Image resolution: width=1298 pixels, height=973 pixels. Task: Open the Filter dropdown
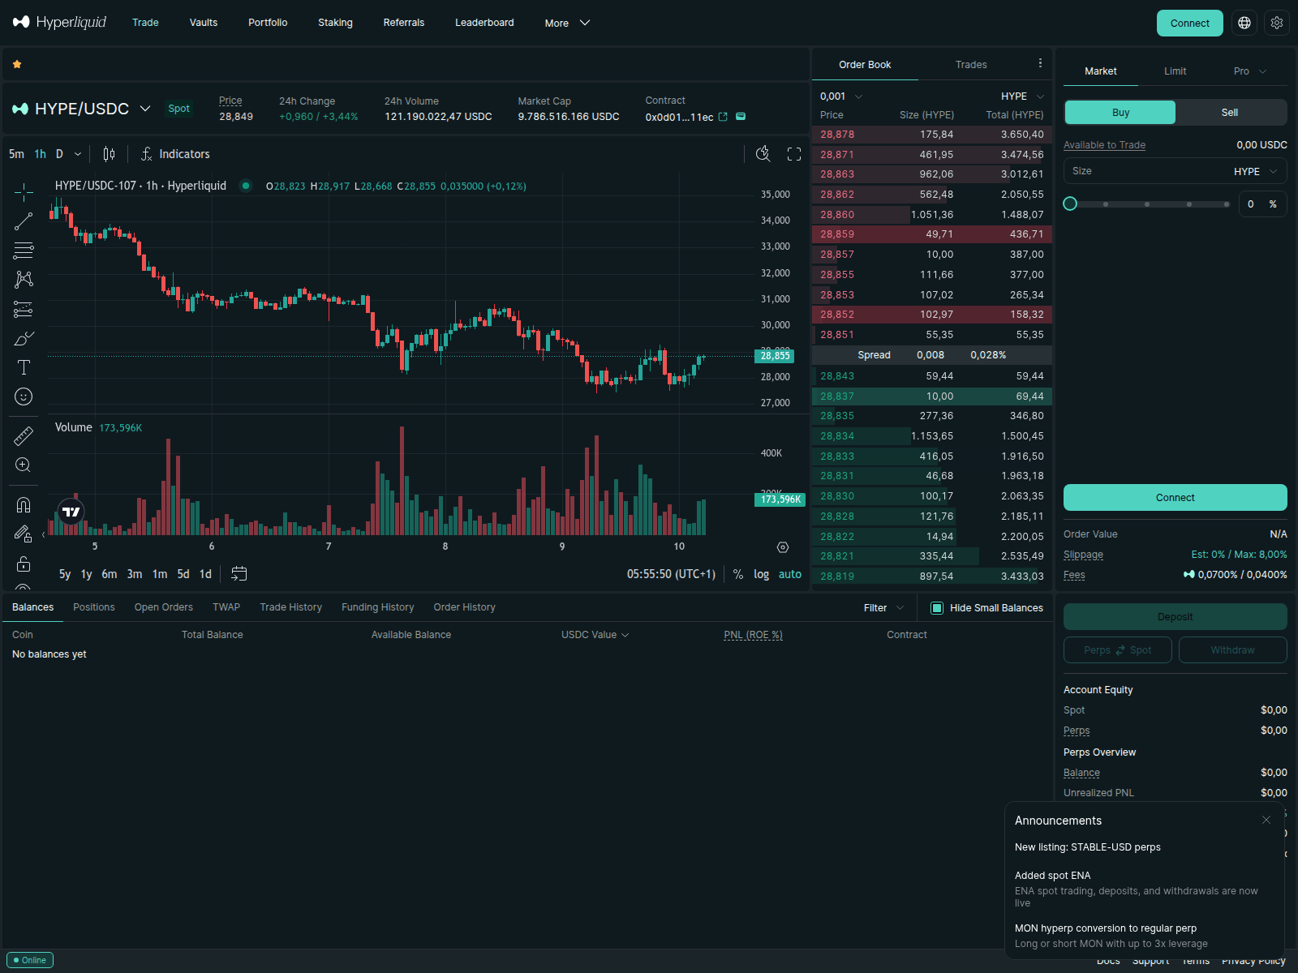tap(883, 608)
